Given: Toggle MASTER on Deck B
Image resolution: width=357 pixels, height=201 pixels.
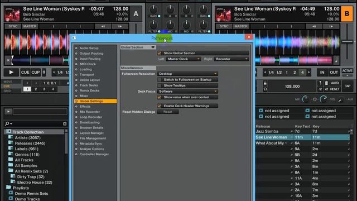Looking at the screenshot, I should (241, 26).
